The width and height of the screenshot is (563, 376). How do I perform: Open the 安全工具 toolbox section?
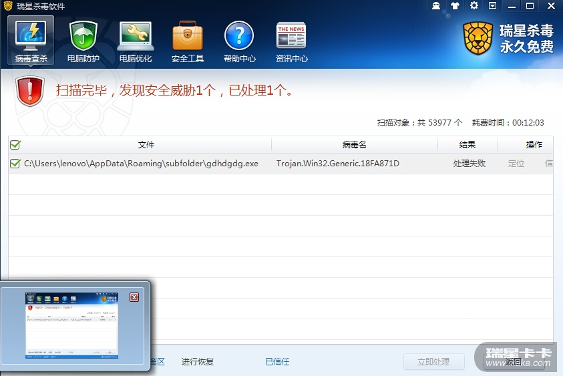[188, 41]
